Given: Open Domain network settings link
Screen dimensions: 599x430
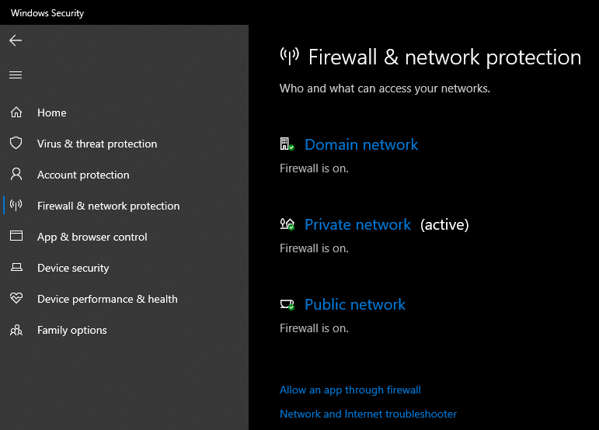Looking at the screenshot, I should (x=361, y=144).
